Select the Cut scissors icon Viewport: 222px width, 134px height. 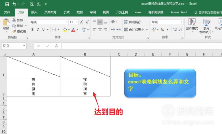(x=14, y=20)
